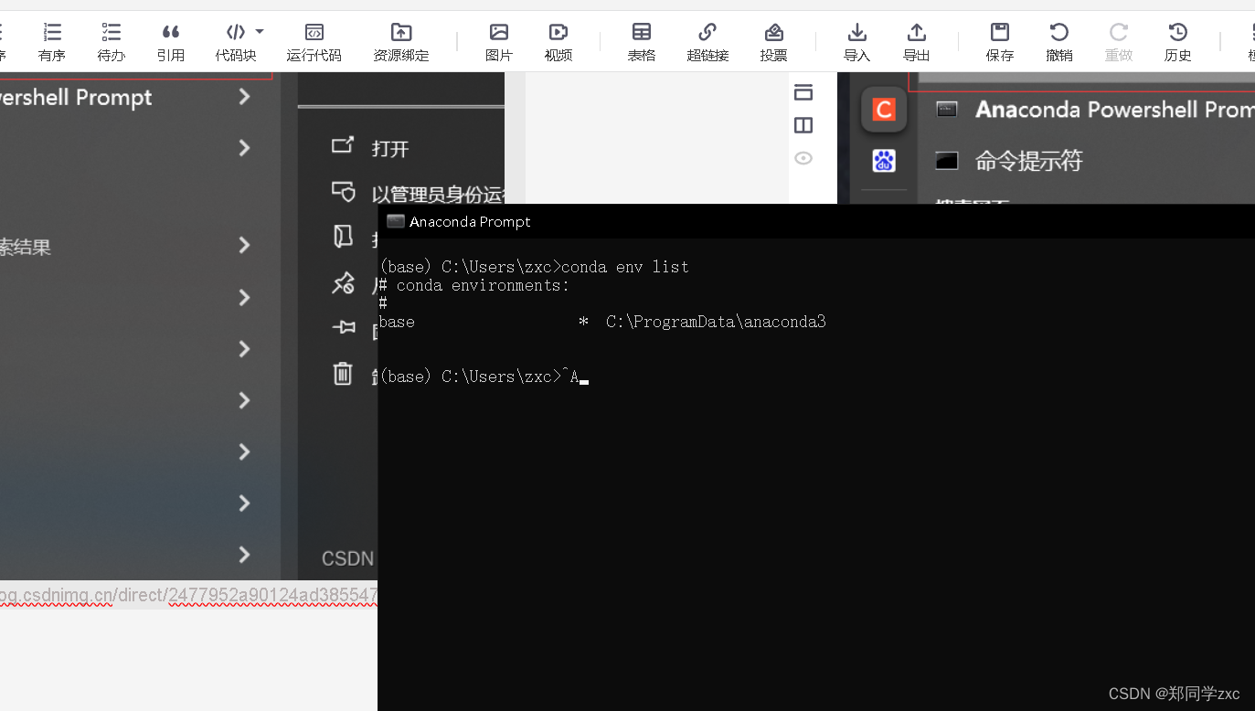Save the draft with 保存
This screenshot has height=711, width=1255.
[1000, 43]
